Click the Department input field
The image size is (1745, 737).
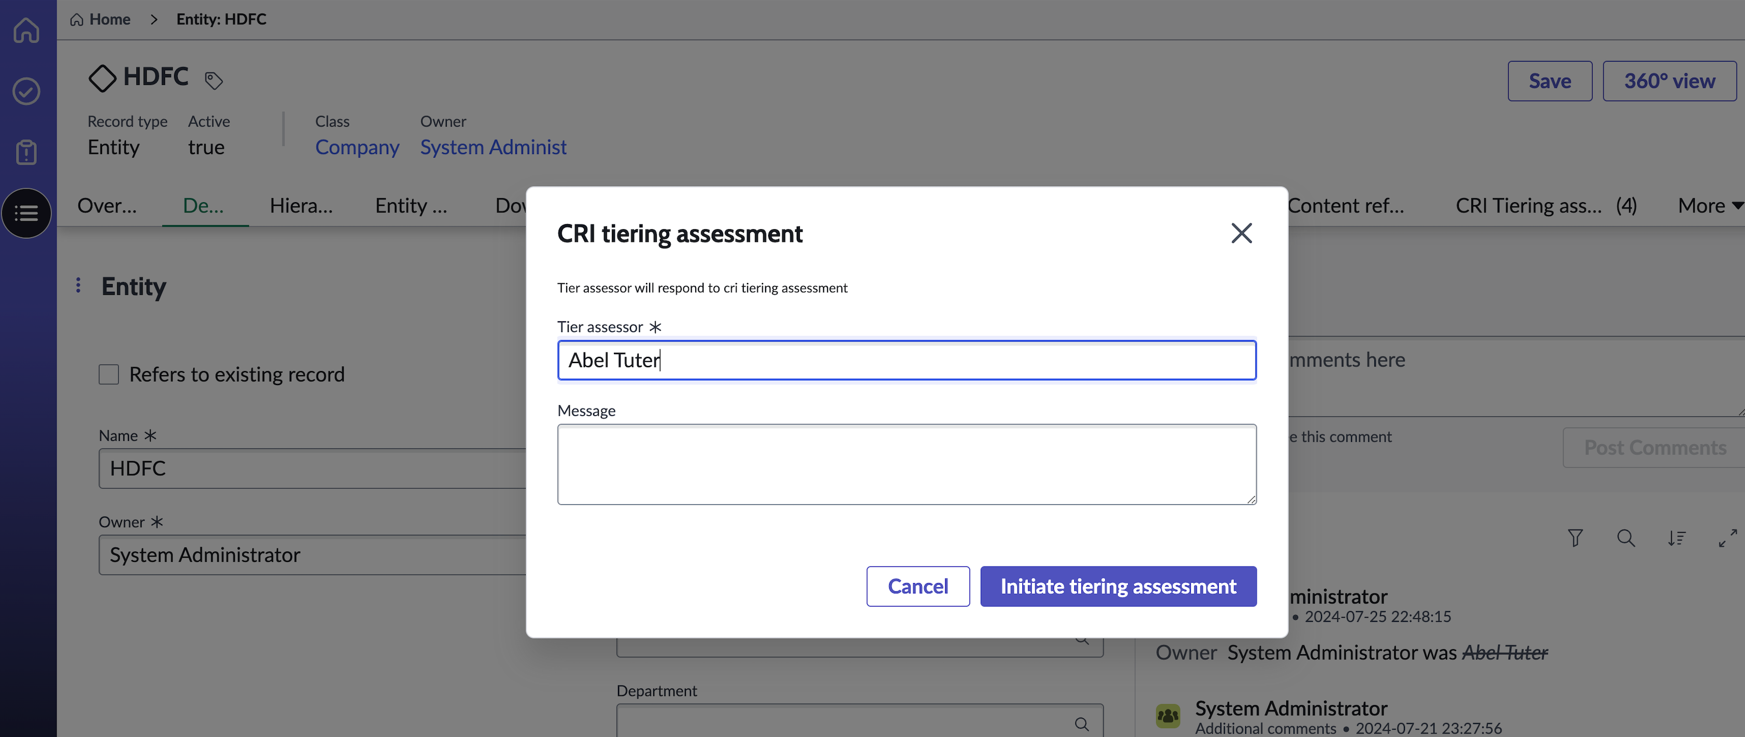click(x=860, y=720)
